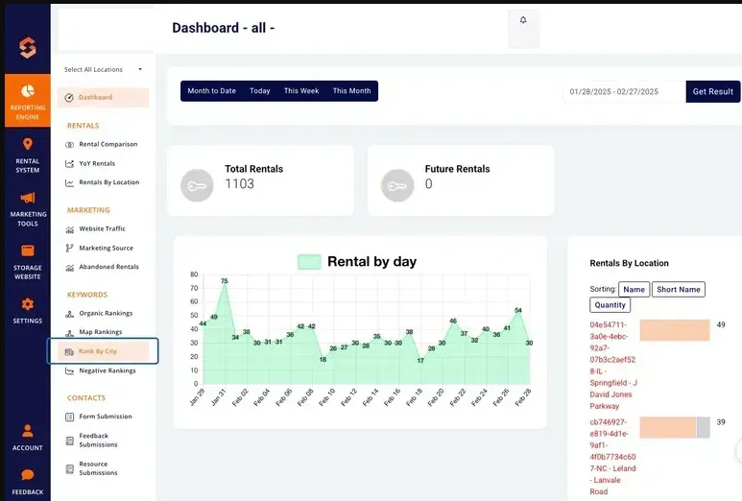The width and height of the screenshot is (742, 501).
Task: Select the Month to Date tab
Action: [x=211, y=91]
